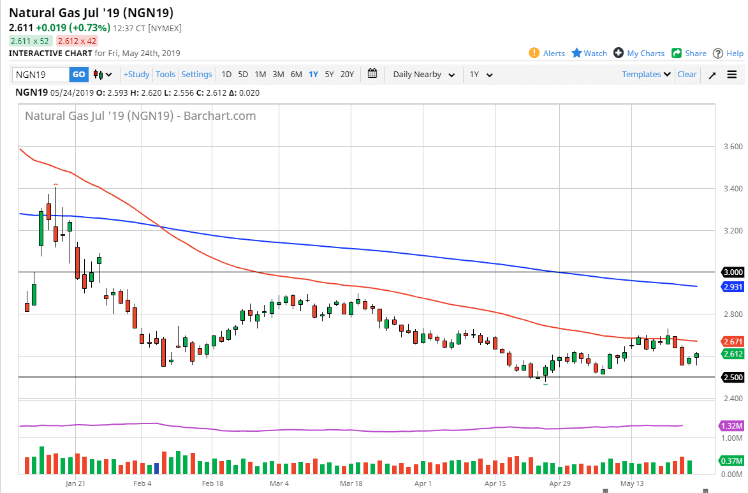Screen dimensions: 748x493
Task: Open the hamburger menu icon
Action: point(731,75)
